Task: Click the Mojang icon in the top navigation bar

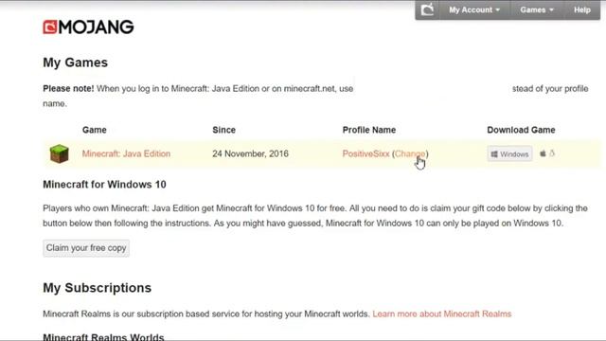Action: 427,9
